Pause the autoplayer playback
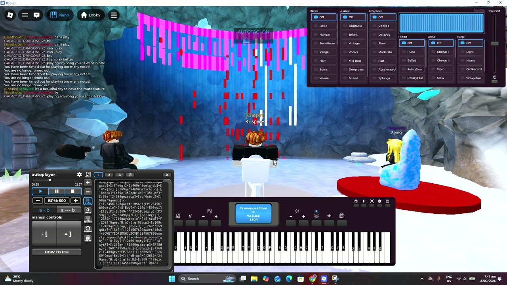507x285 pixels. (57, 191)
